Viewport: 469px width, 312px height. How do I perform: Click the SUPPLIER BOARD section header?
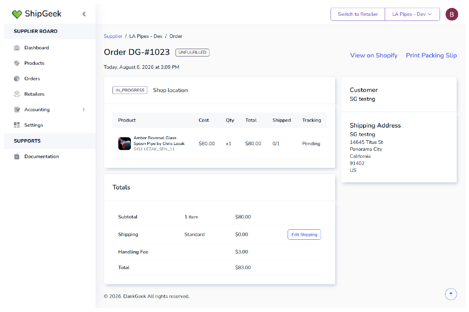36,31
